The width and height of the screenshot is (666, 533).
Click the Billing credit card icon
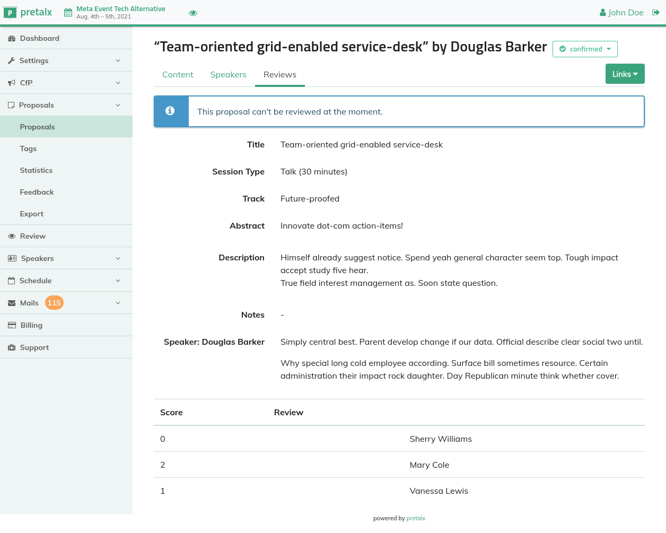(12, 325)
